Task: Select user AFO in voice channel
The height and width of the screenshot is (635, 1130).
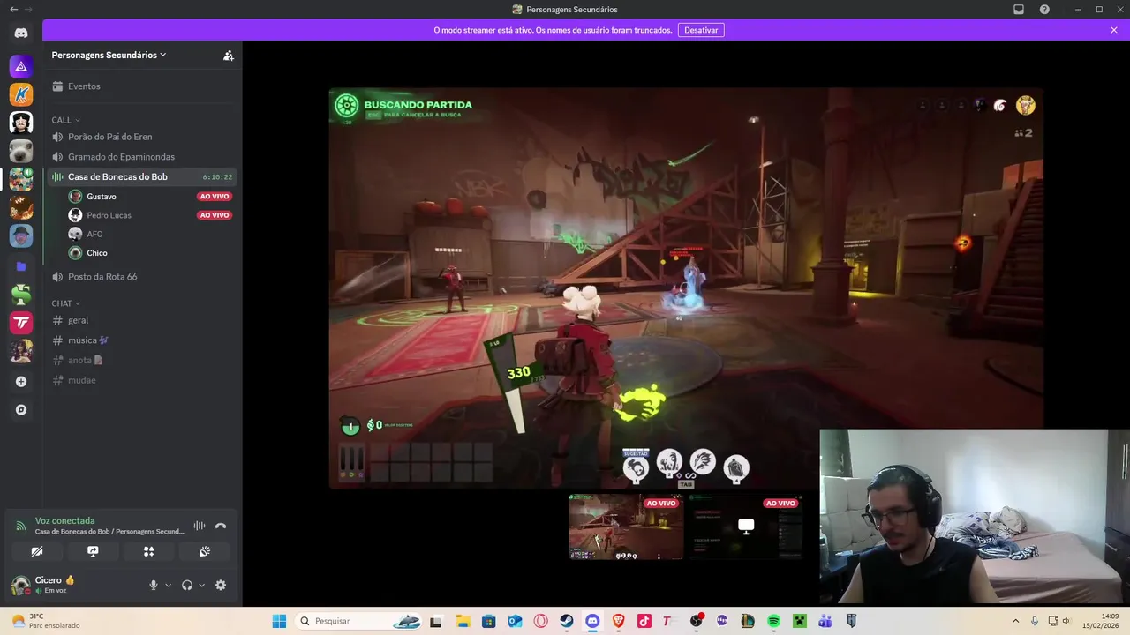Action: click(x=150, y=235)
